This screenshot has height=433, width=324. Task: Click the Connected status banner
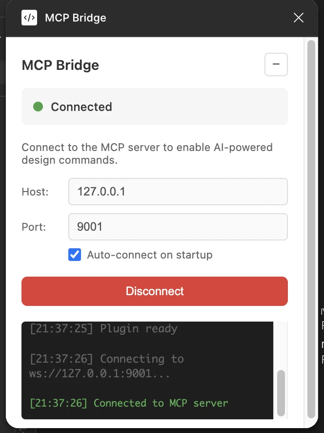155,107
